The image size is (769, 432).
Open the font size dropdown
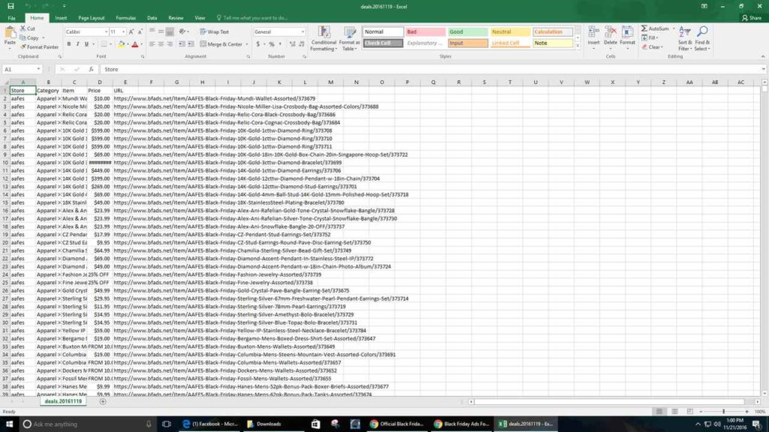[124, 31]
